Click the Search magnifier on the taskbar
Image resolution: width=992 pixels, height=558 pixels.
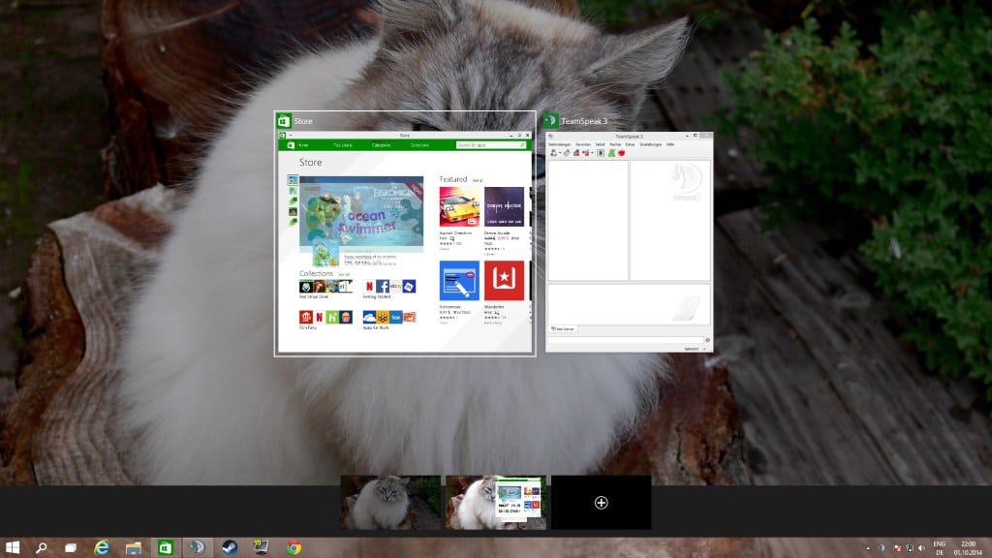tap(42, 546)
